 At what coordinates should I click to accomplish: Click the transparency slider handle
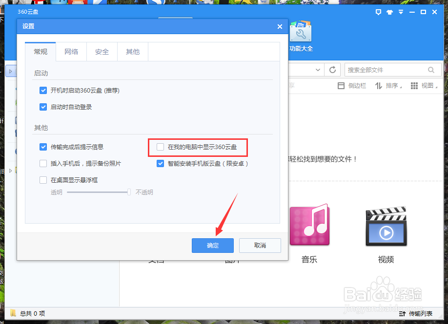coord(129,192)
